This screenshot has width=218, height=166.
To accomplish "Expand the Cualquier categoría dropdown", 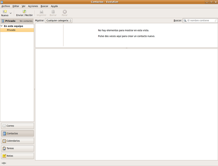I will (59, 20).
